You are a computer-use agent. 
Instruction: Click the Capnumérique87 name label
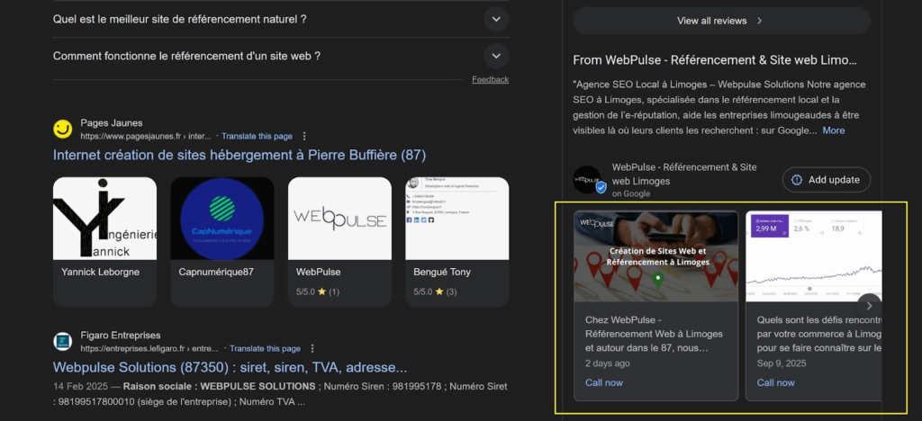click(x=218, y=273)
